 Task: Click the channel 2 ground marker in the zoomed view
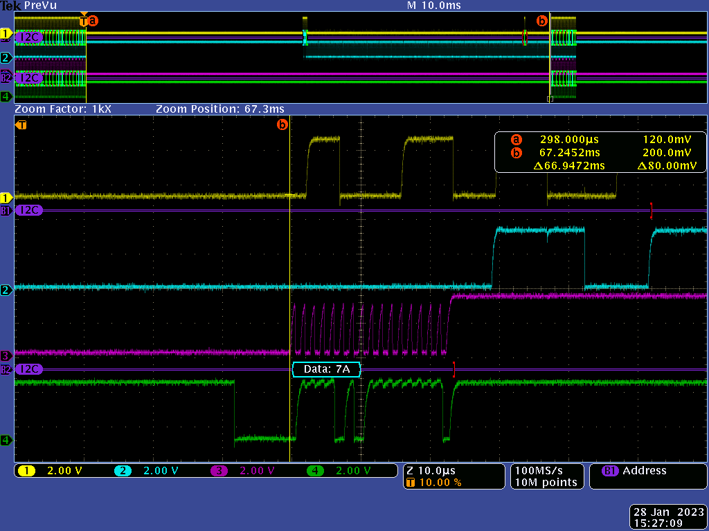[x=6, y=290]
